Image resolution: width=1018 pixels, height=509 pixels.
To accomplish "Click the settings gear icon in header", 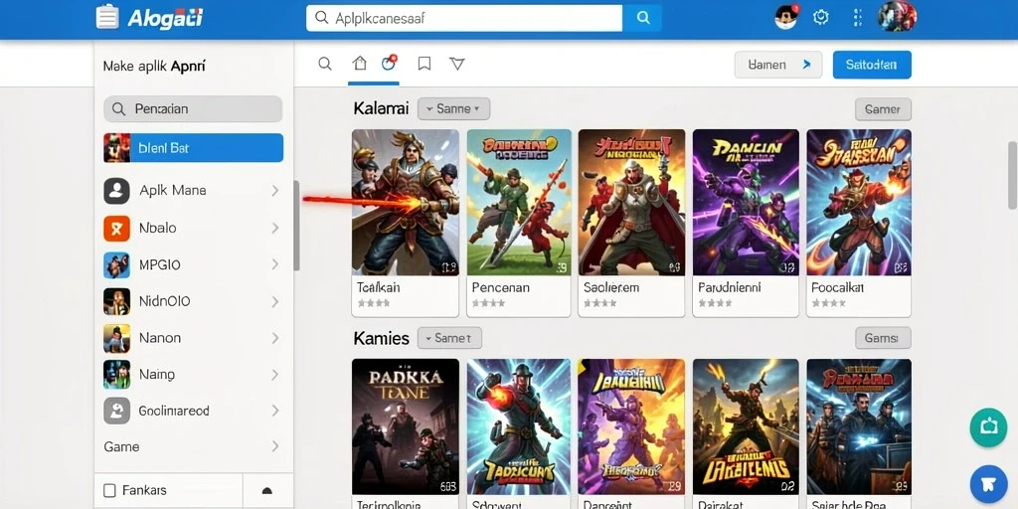I will (820, 18).
